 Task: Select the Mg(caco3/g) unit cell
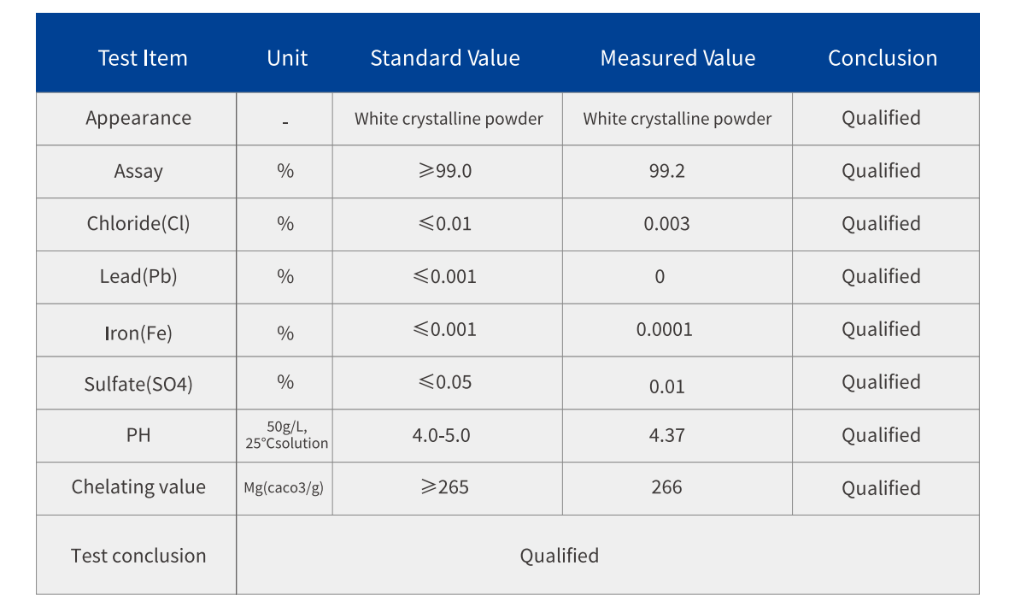284,488
